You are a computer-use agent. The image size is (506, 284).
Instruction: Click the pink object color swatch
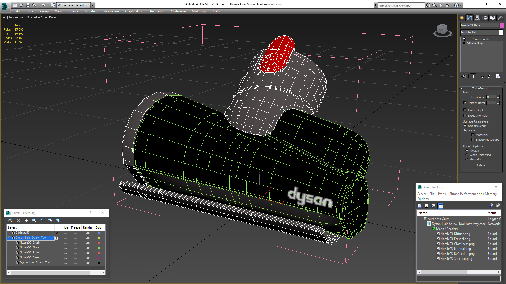point(502,25)
